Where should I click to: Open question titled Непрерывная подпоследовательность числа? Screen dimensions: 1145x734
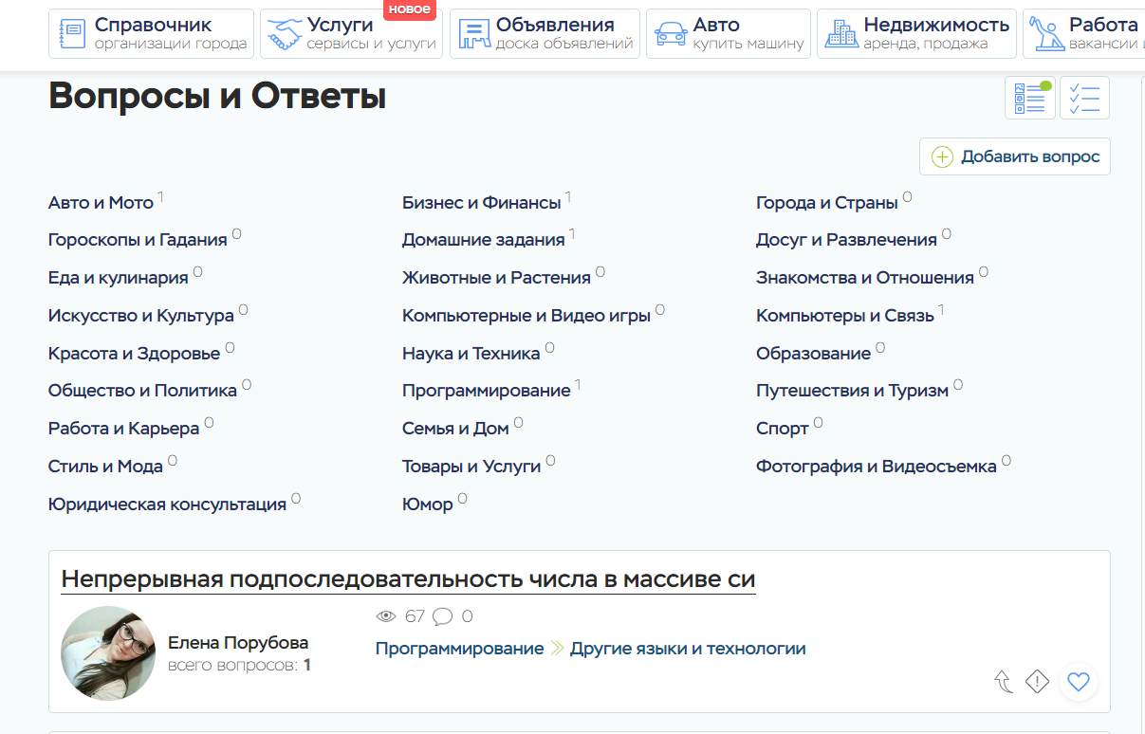(408, 579)
